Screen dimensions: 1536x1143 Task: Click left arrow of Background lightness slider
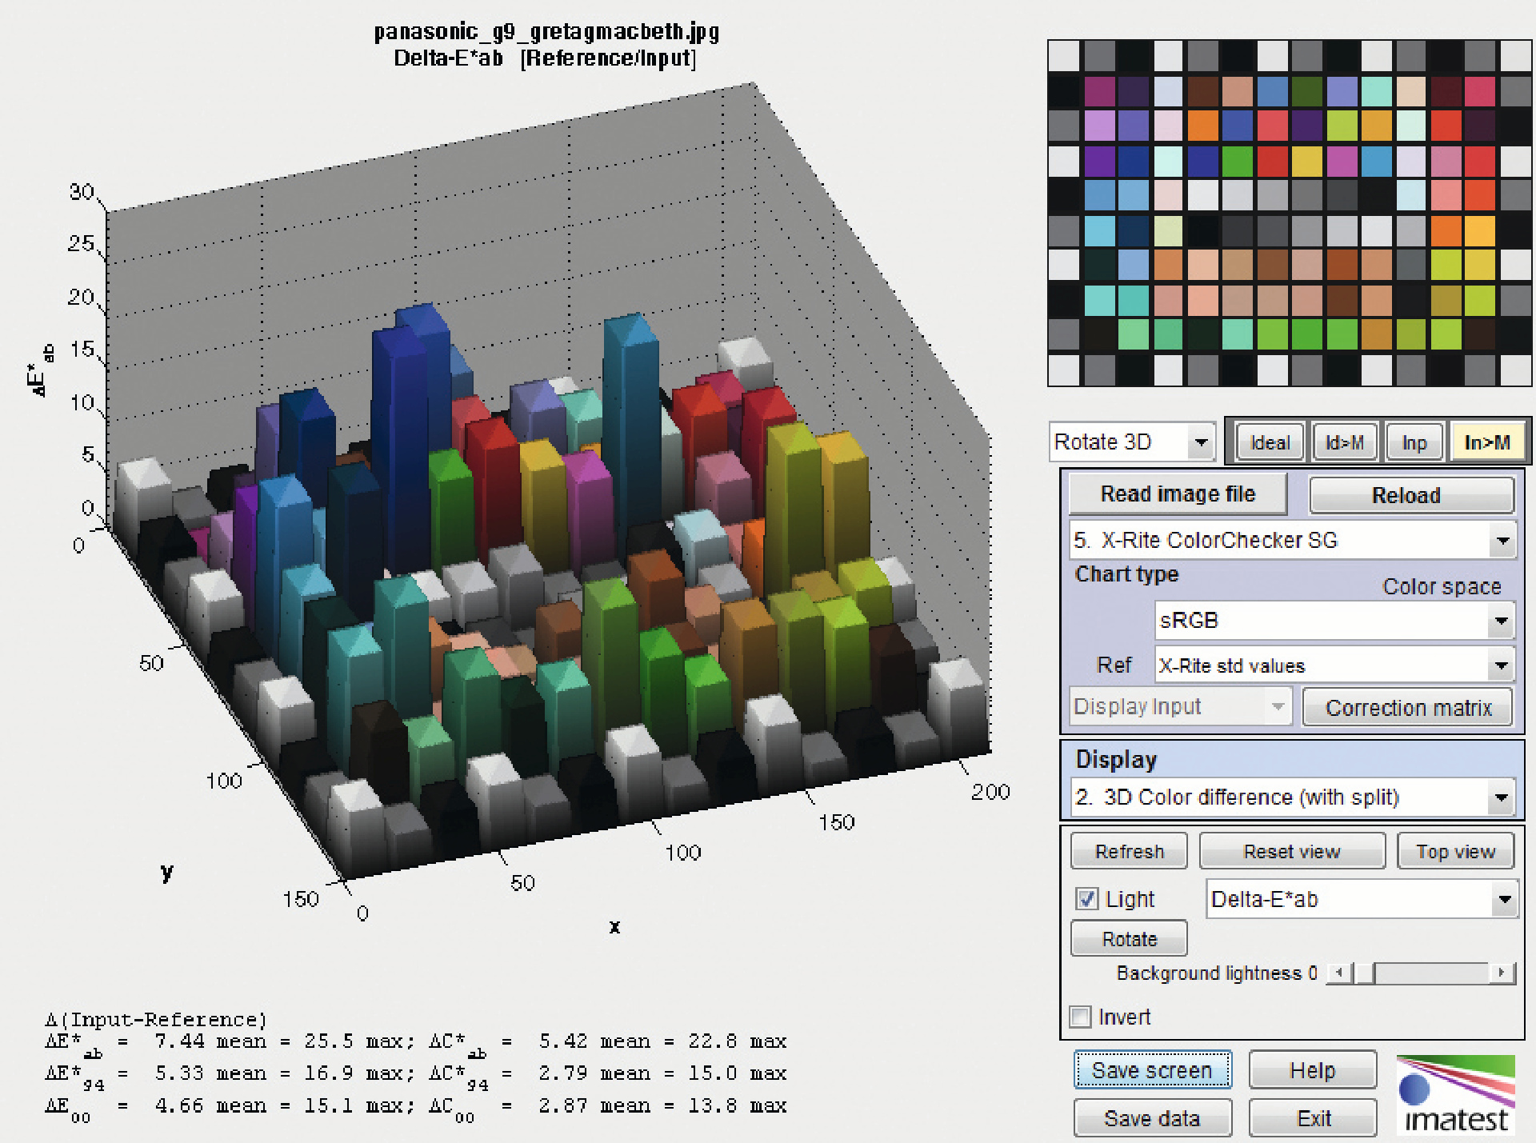point(1338,973)
